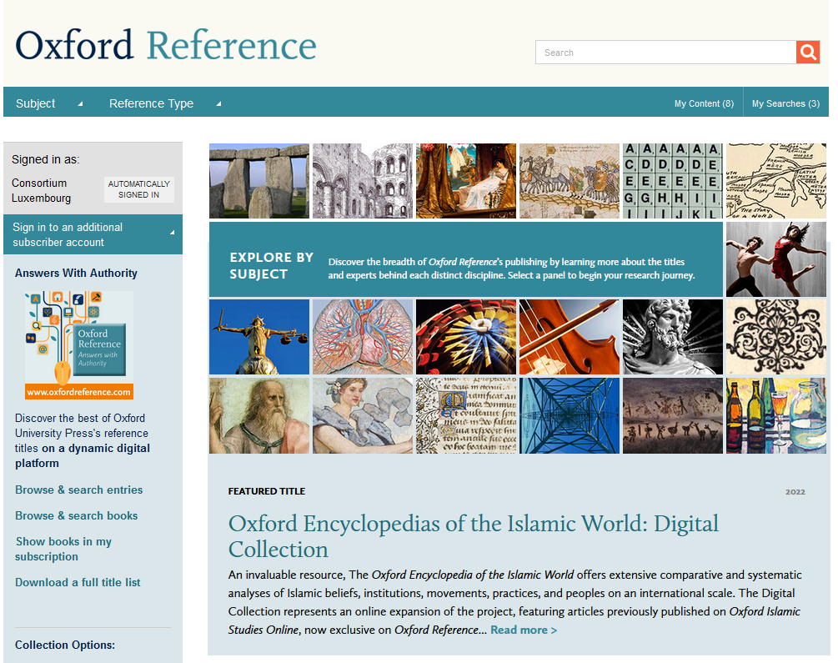Select the horse caravan map panel
Viewport: 838px width, 663px height.
click(x=570, y=181)
